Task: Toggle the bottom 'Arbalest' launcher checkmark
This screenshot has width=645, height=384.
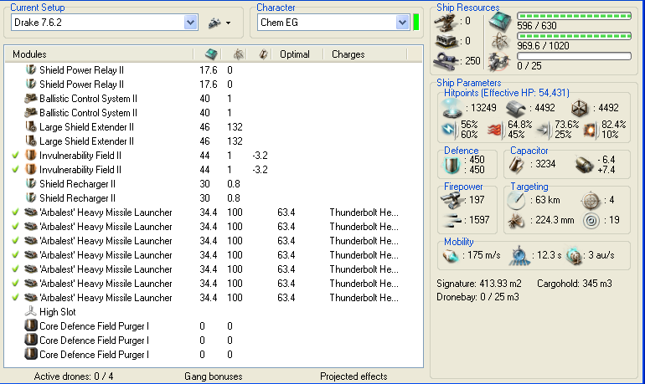Action: [16, 298]
